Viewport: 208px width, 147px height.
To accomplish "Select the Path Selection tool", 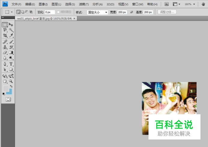I will click(5, 69).
